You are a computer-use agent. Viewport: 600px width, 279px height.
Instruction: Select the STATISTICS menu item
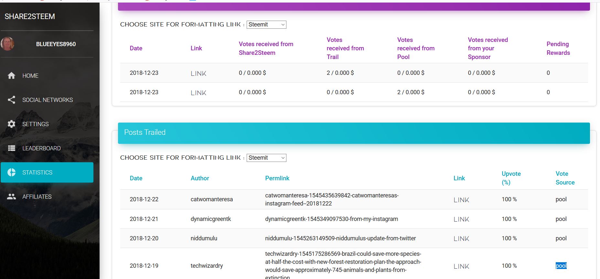pos(47,172)
